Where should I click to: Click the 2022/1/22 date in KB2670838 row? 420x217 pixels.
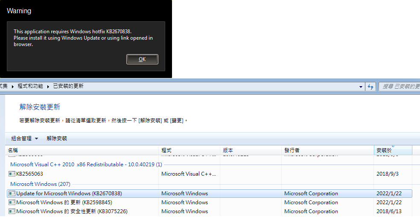389,194
